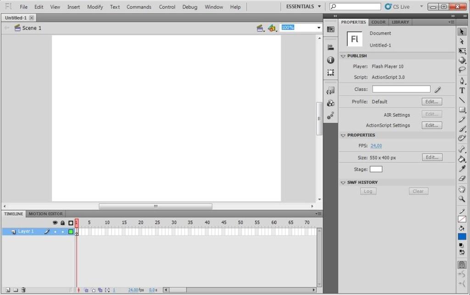The image size is (470, 295).
Task: Click the New Layer icon in timeline
Action: click(x=8, y=290)
